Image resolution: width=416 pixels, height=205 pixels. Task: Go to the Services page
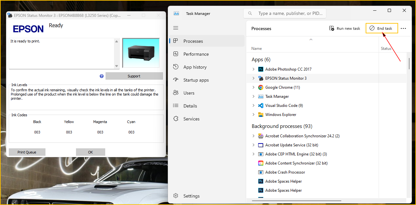(x=191, y=119)
